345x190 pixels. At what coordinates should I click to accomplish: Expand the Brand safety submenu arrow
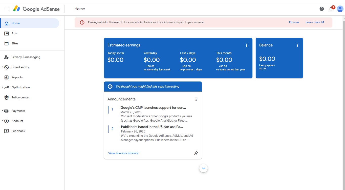pyautogui.click(x=2, y=67)
